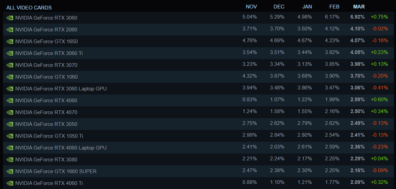The width and height of the screenshot is (396, 189).
Task: Click the GTX 1050 Ti card name
Action: pos(49,136)
